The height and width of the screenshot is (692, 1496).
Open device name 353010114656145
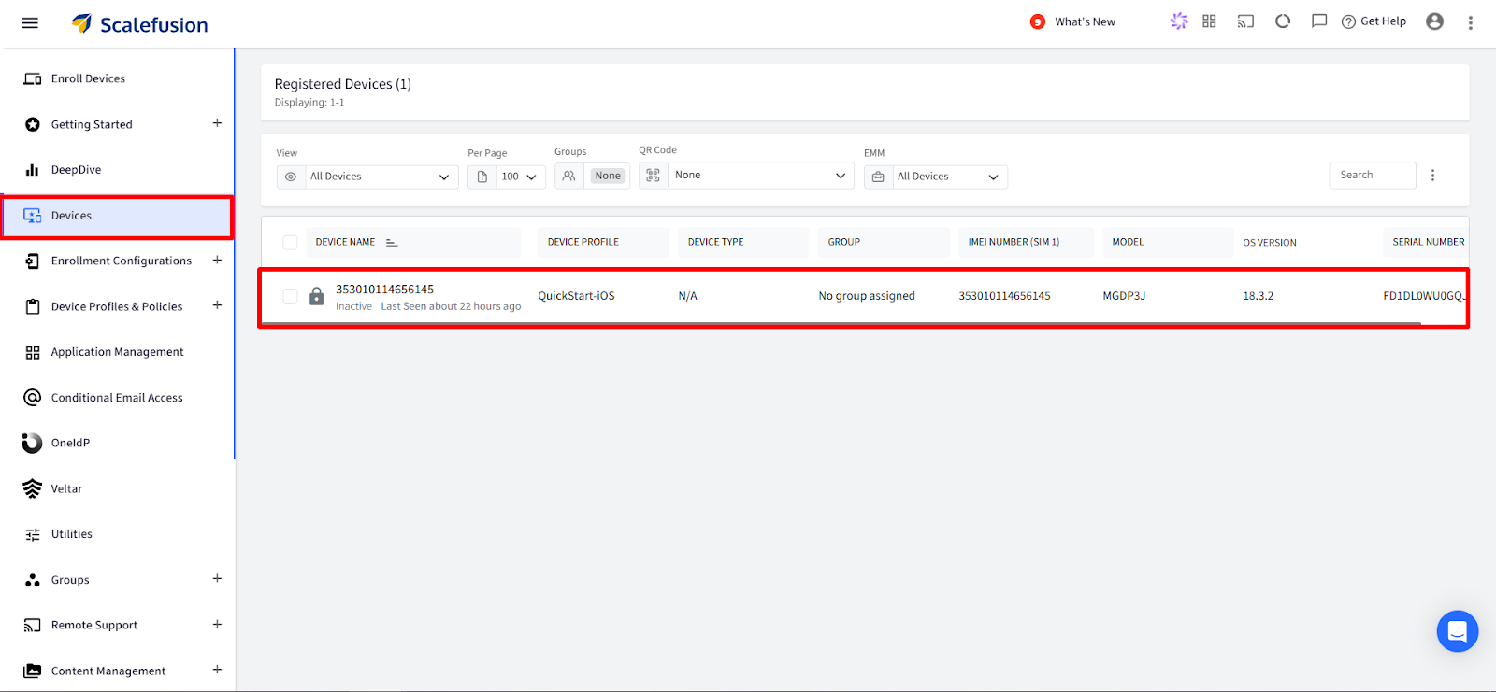(384, 290)
